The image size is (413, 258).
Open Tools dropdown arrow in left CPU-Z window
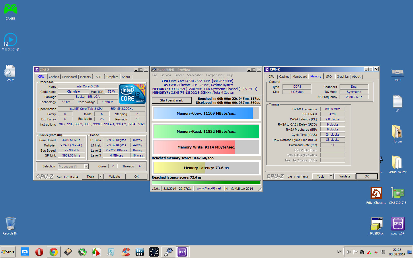[101, 177]
